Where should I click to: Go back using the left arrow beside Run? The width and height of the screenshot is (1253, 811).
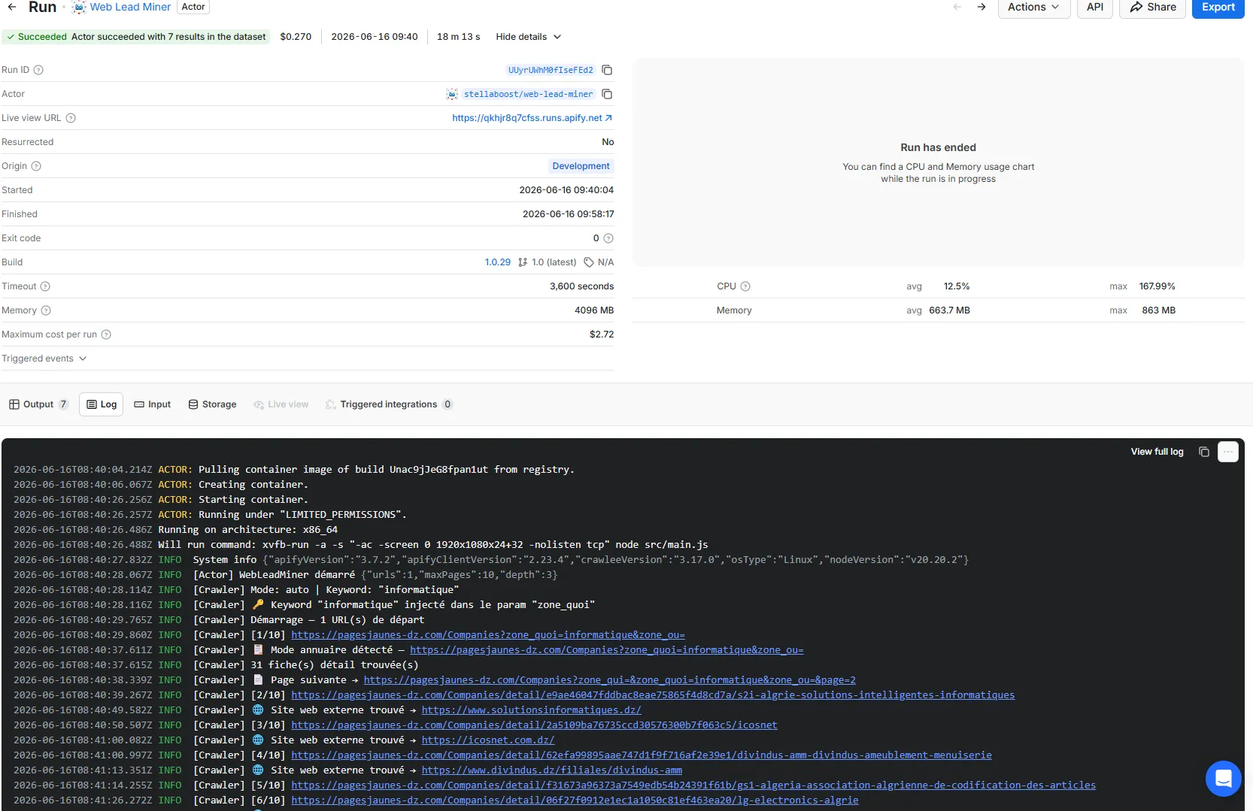point(12,7)
